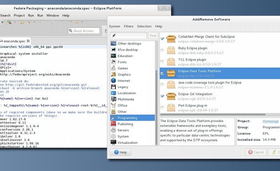
Task: Check the Ruby Eclipse plugin checkbox
Action: point(162,50)
